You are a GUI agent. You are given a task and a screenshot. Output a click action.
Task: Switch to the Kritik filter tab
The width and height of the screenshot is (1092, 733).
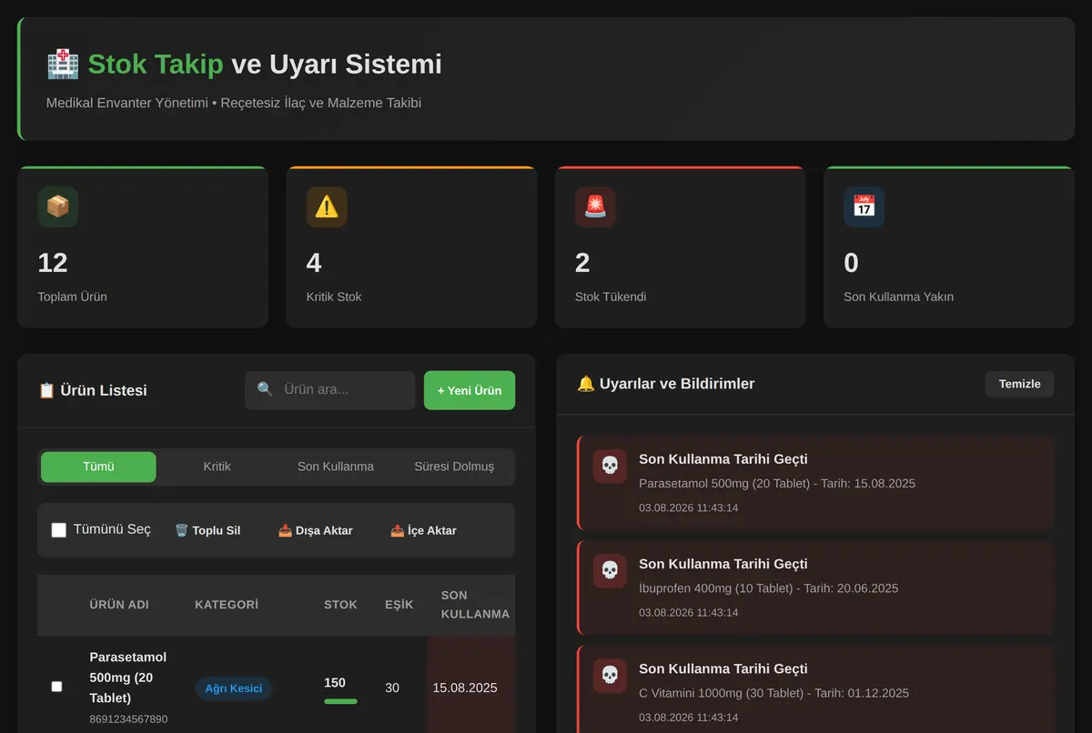[x=217, y=467]
